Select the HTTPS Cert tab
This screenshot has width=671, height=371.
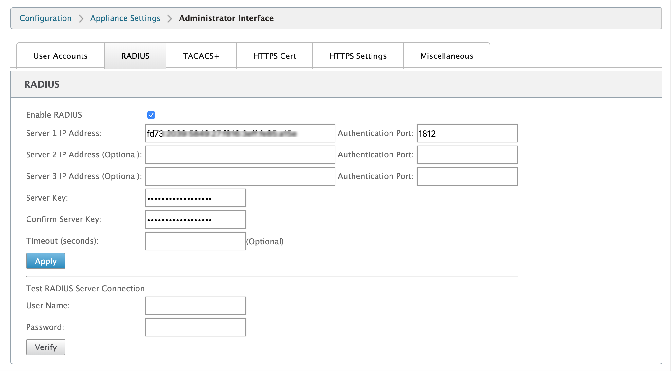point(275,56)
